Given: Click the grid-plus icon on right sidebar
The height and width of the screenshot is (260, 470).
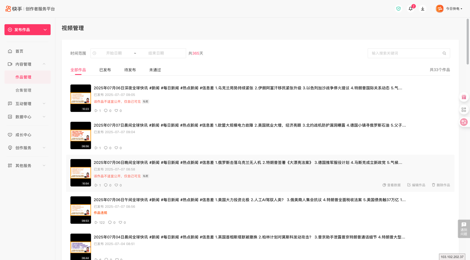Looking at the screenshot, I should [x=464, y=110].
